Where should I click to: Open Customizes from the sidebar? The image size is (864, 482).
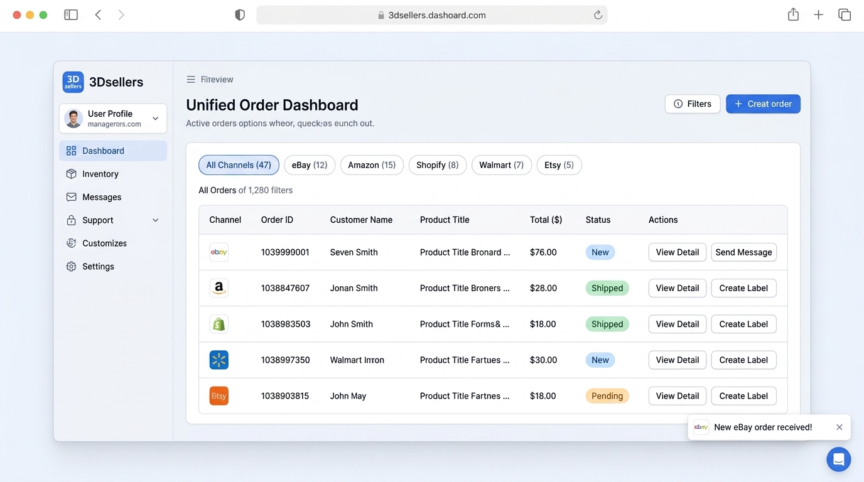[104, 243]
